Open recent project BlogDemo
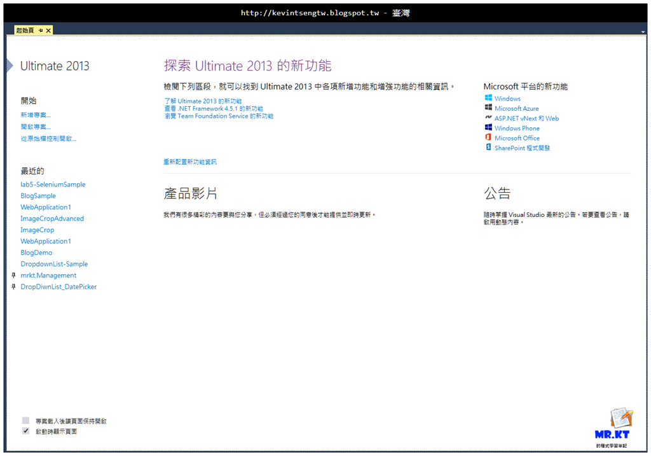The height and width of the screenshot is (456, 651). pyautogui.click(x=36, y=252)
